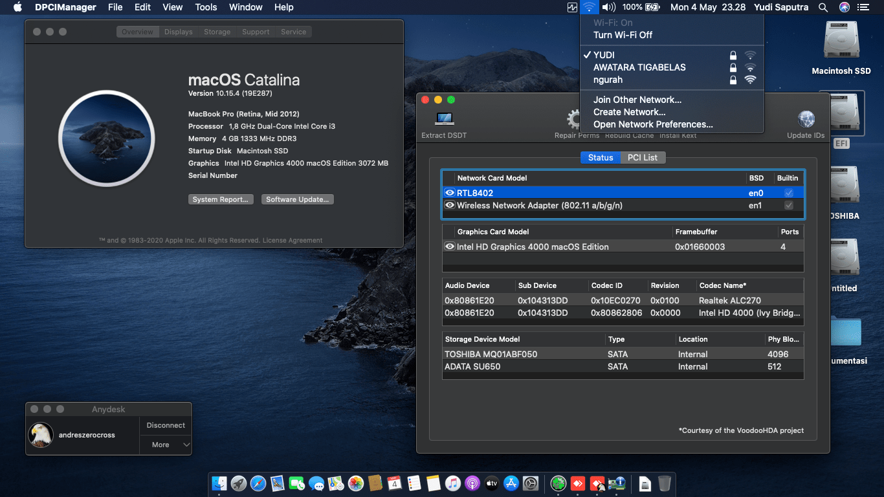Open Notification Center list icon
Viewport: 884px width, 497px height.
pos(863,7)
